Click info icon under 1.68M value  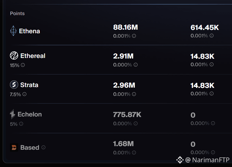point(134,152)
